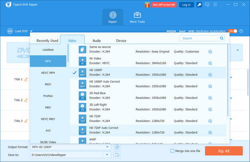Expand Title 3 format dropdown arrow
The width and height of the screenshot is (250, 162).
(231, 119)
